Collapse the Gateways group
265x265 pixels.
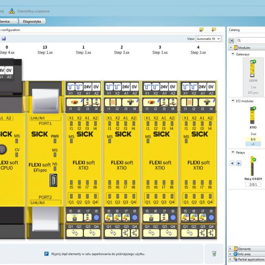point(233,54)
